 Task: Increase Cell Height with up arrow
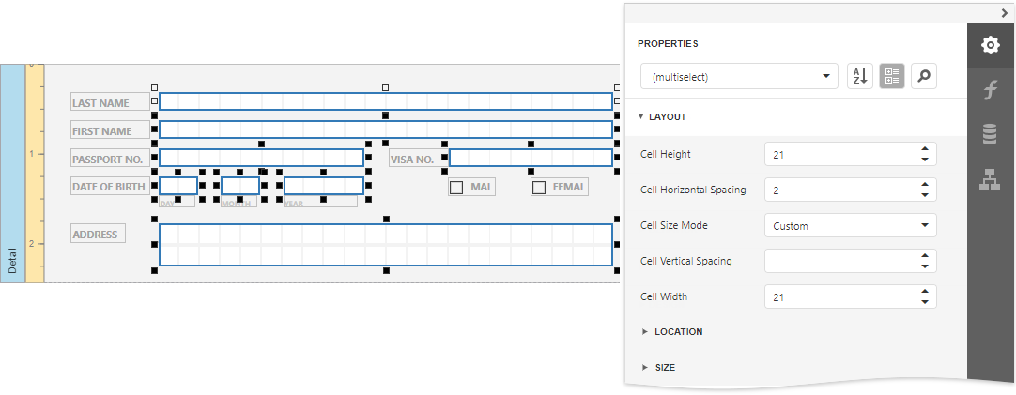pyautogui.click(x=925, y=148)
